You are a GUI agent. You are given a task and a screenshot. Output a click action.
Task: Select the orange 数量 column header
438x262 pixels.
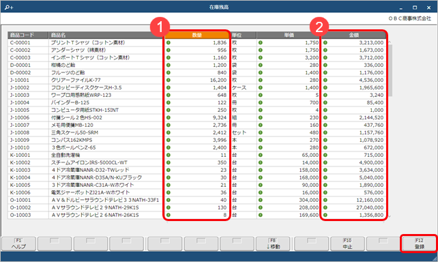[197, 35]
